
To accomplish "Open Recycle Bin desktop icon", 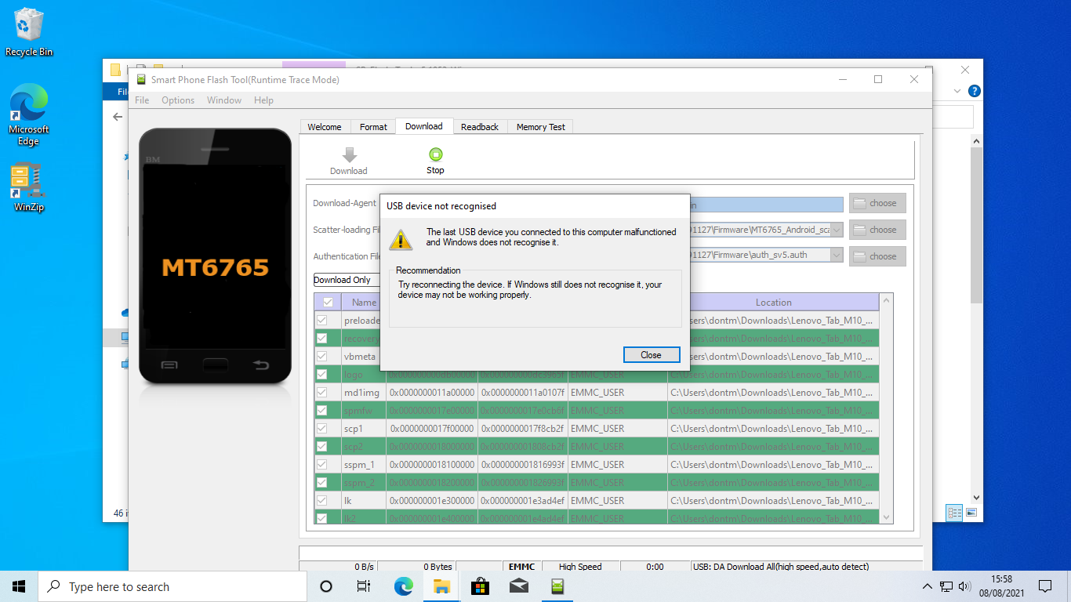I will pyautogui.click(x=29, y=32).
